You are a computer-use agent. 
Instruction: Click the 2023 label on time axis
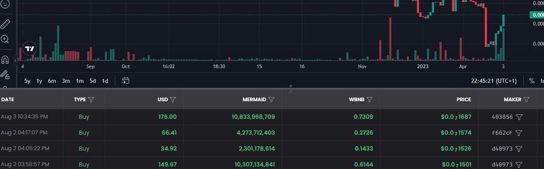423,66
